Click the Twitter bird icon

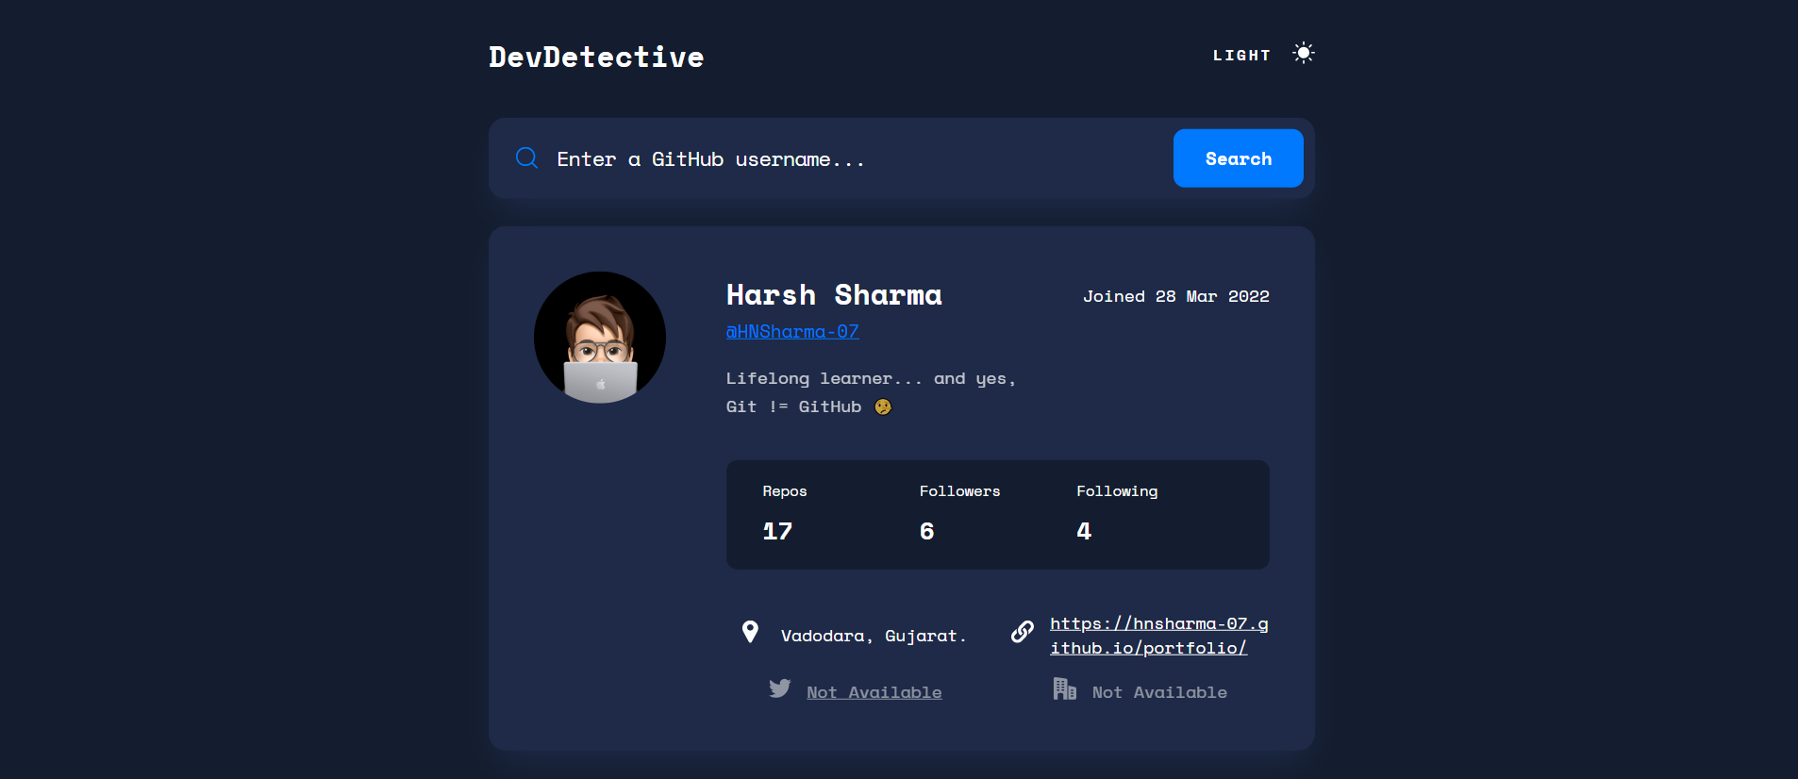click(779, 689)
